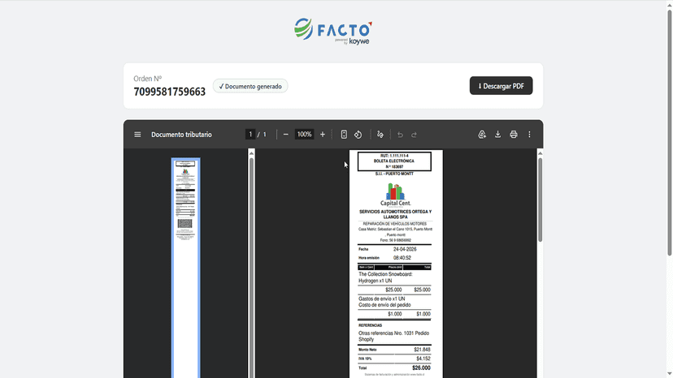Click the Otras referencias Nro. 1031 text
Image resolution: width=673 pixels, height=378 pixels.
click(x=393, y=336)
